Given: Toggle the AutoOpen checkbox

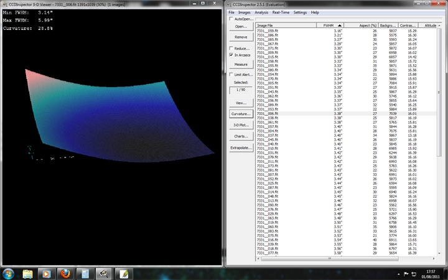Looking at the screenshot, I should pyautogui.click(x=231, y=19).
